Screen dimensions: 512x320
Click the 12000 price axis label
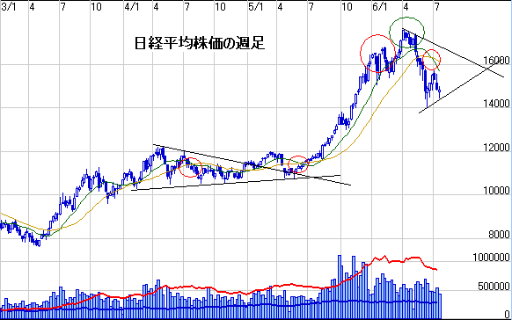point(496,148)
